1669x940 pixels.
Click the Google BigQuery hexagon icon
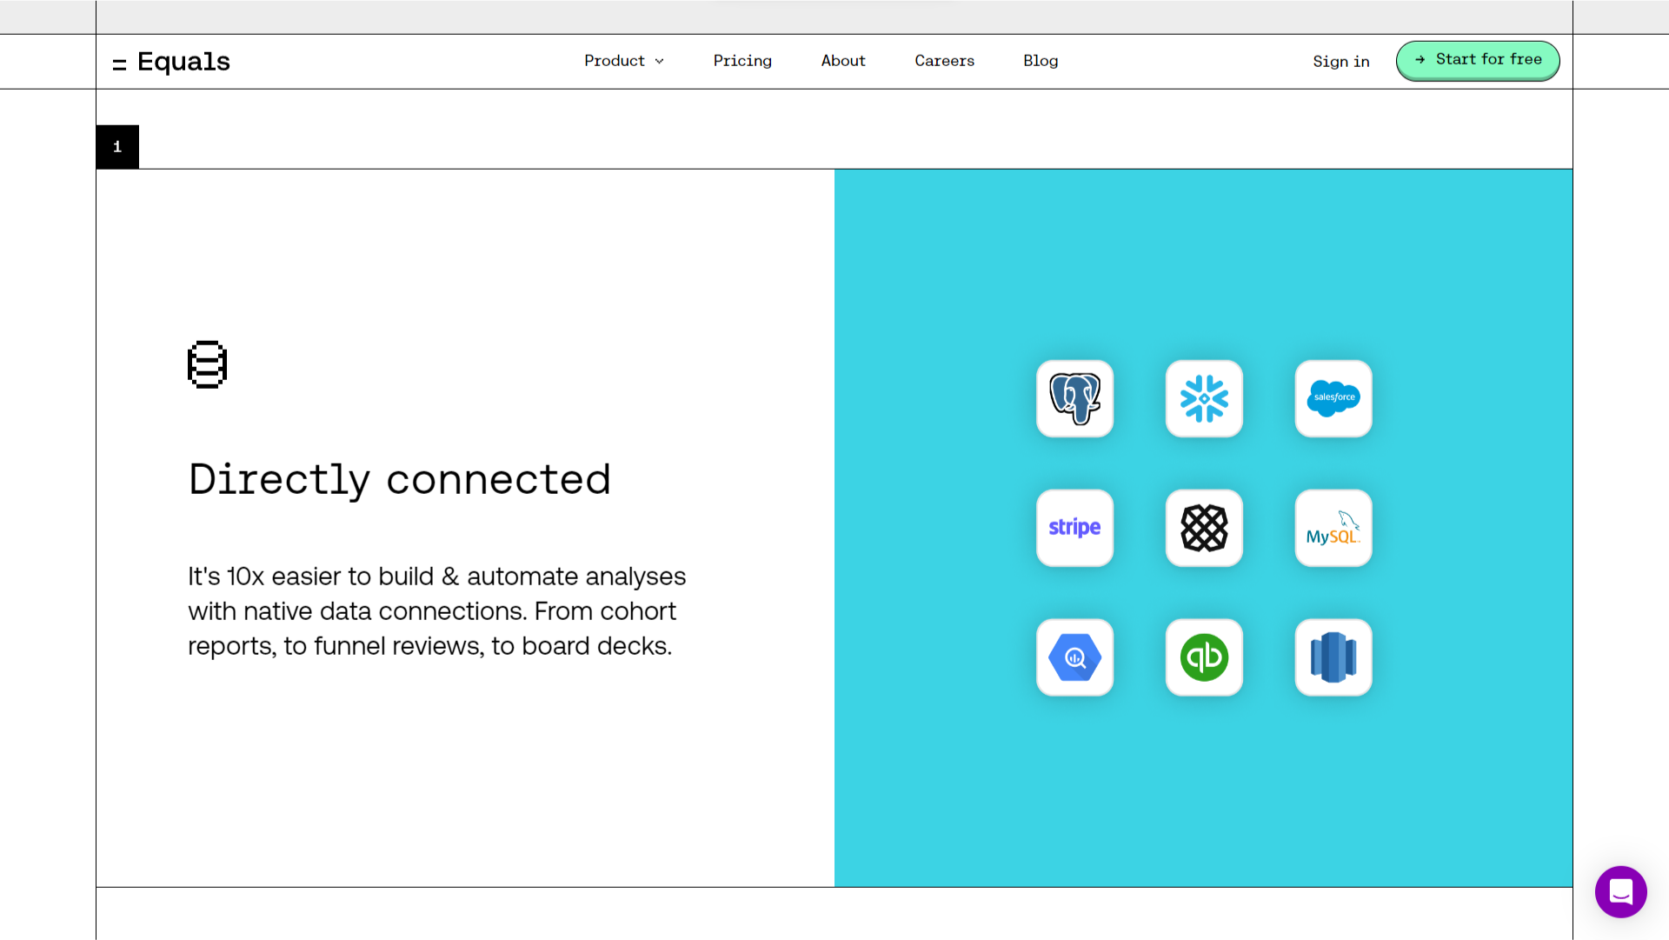pos(1074,657)
